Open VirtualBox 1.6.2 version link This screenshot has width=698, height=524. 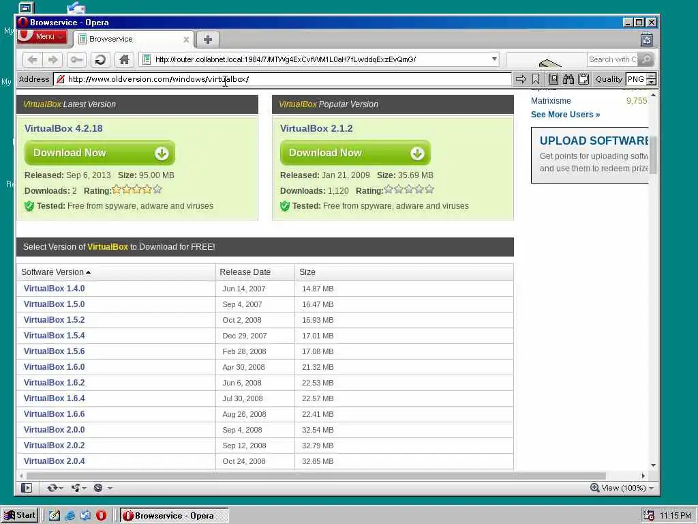55,383
